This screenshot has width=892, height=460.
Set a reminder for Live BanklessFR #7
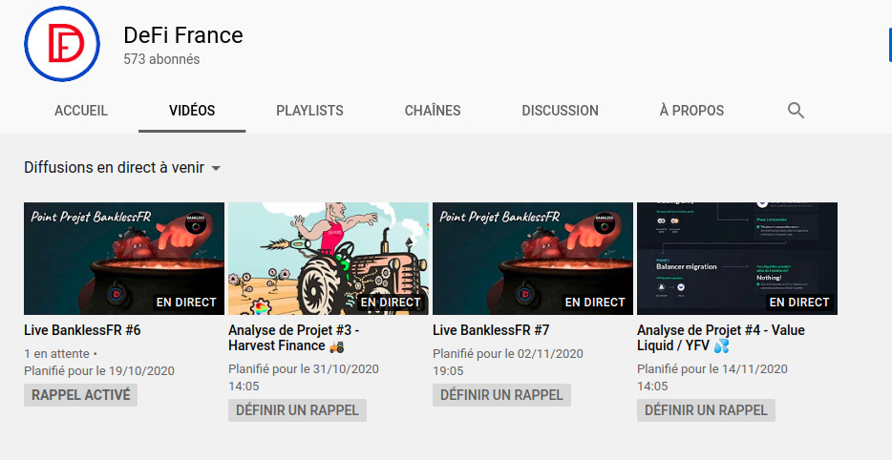click(501, 394)
